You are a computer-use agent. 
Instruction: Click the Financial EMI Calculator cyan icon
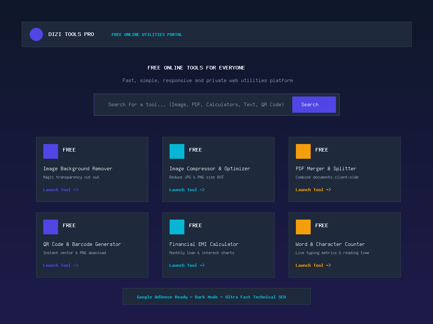tap(177, 227)
